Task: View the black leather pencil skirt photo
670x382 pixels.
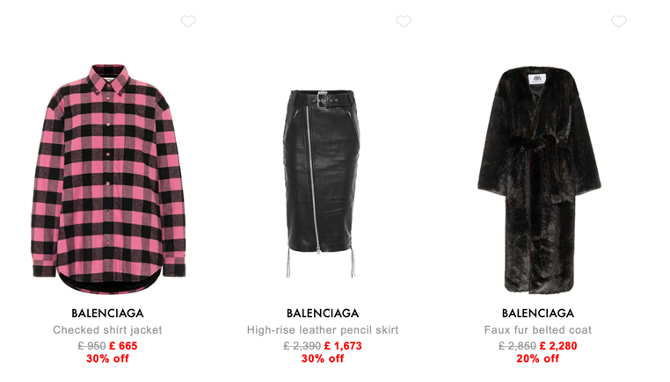Action: click(321, 184)
